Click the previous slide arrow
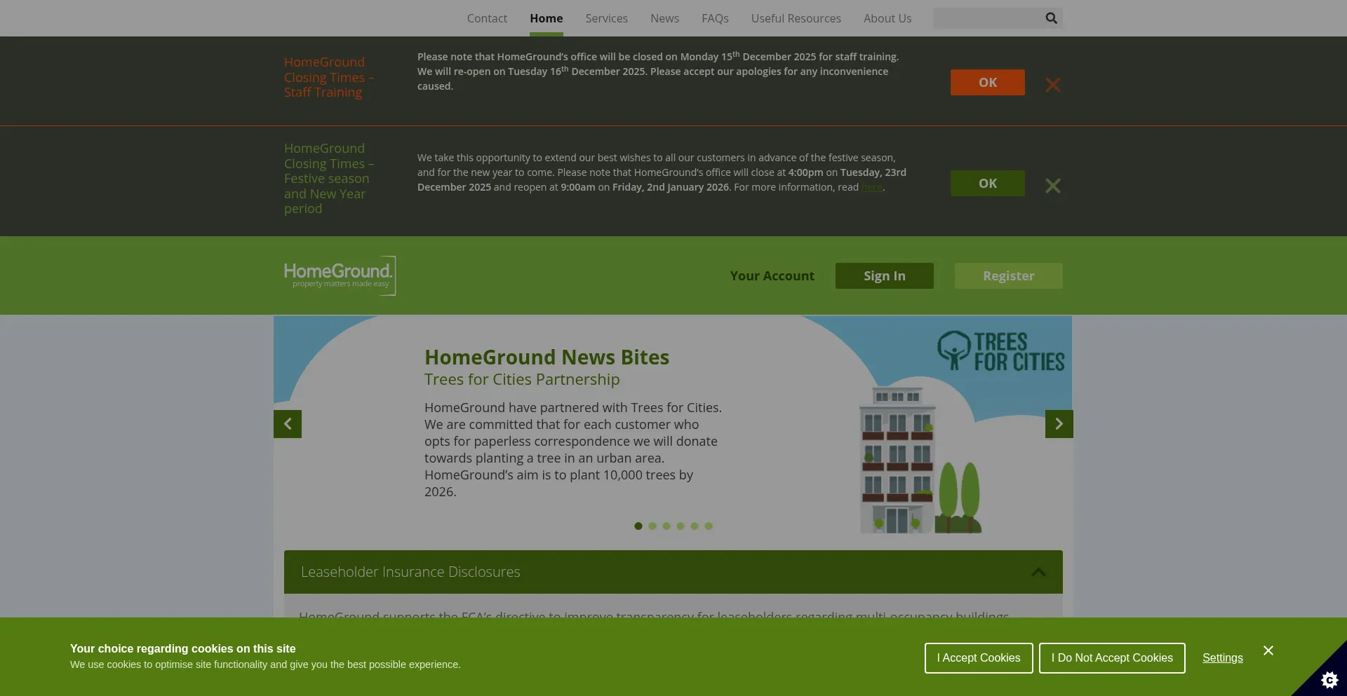Screen dimensions: 1347x696 287,423
